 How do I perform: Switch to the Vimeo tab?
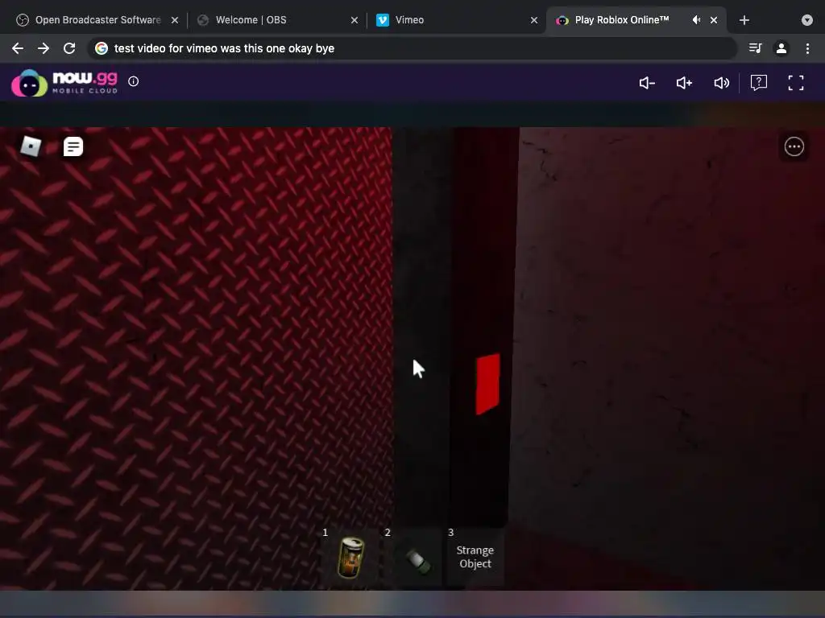click(x=457, y=20)
